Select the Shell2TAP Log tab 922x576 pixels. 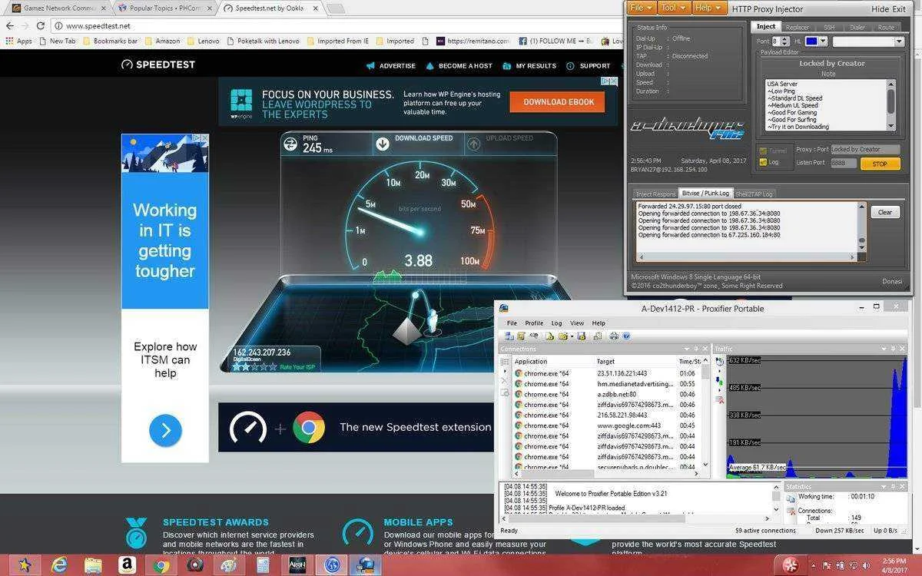click(754, 194)
